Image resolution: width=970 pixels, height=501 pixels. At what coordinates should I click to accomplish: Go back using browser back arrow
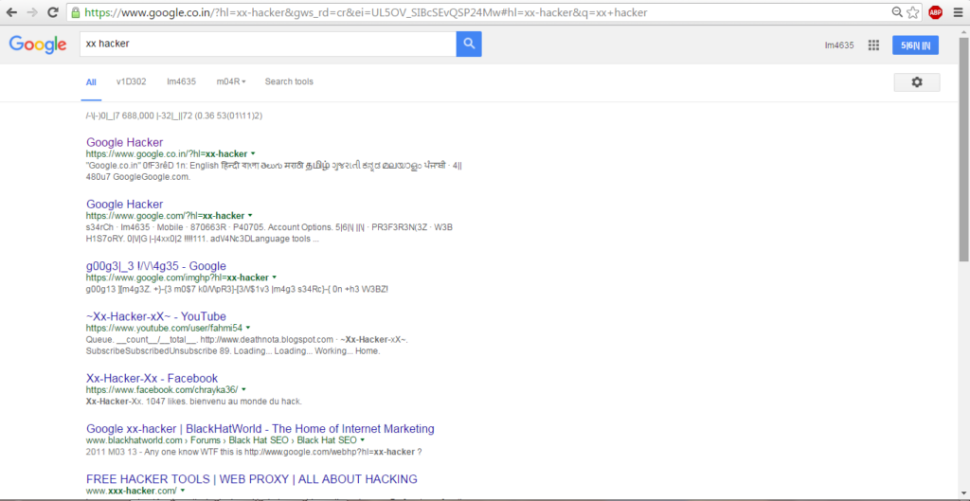pos(11,11)
